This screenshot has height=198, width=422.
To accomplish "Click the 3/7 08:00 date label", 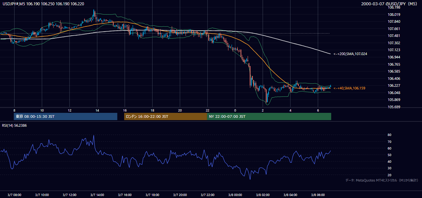I will click(14, 195).
